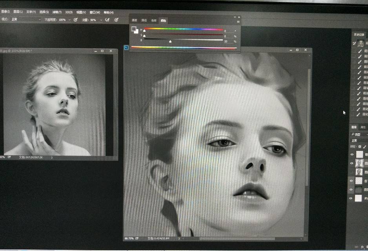The image size is (368, 251).
Task: Click the 88.73% zoom field
Action: 129,238
